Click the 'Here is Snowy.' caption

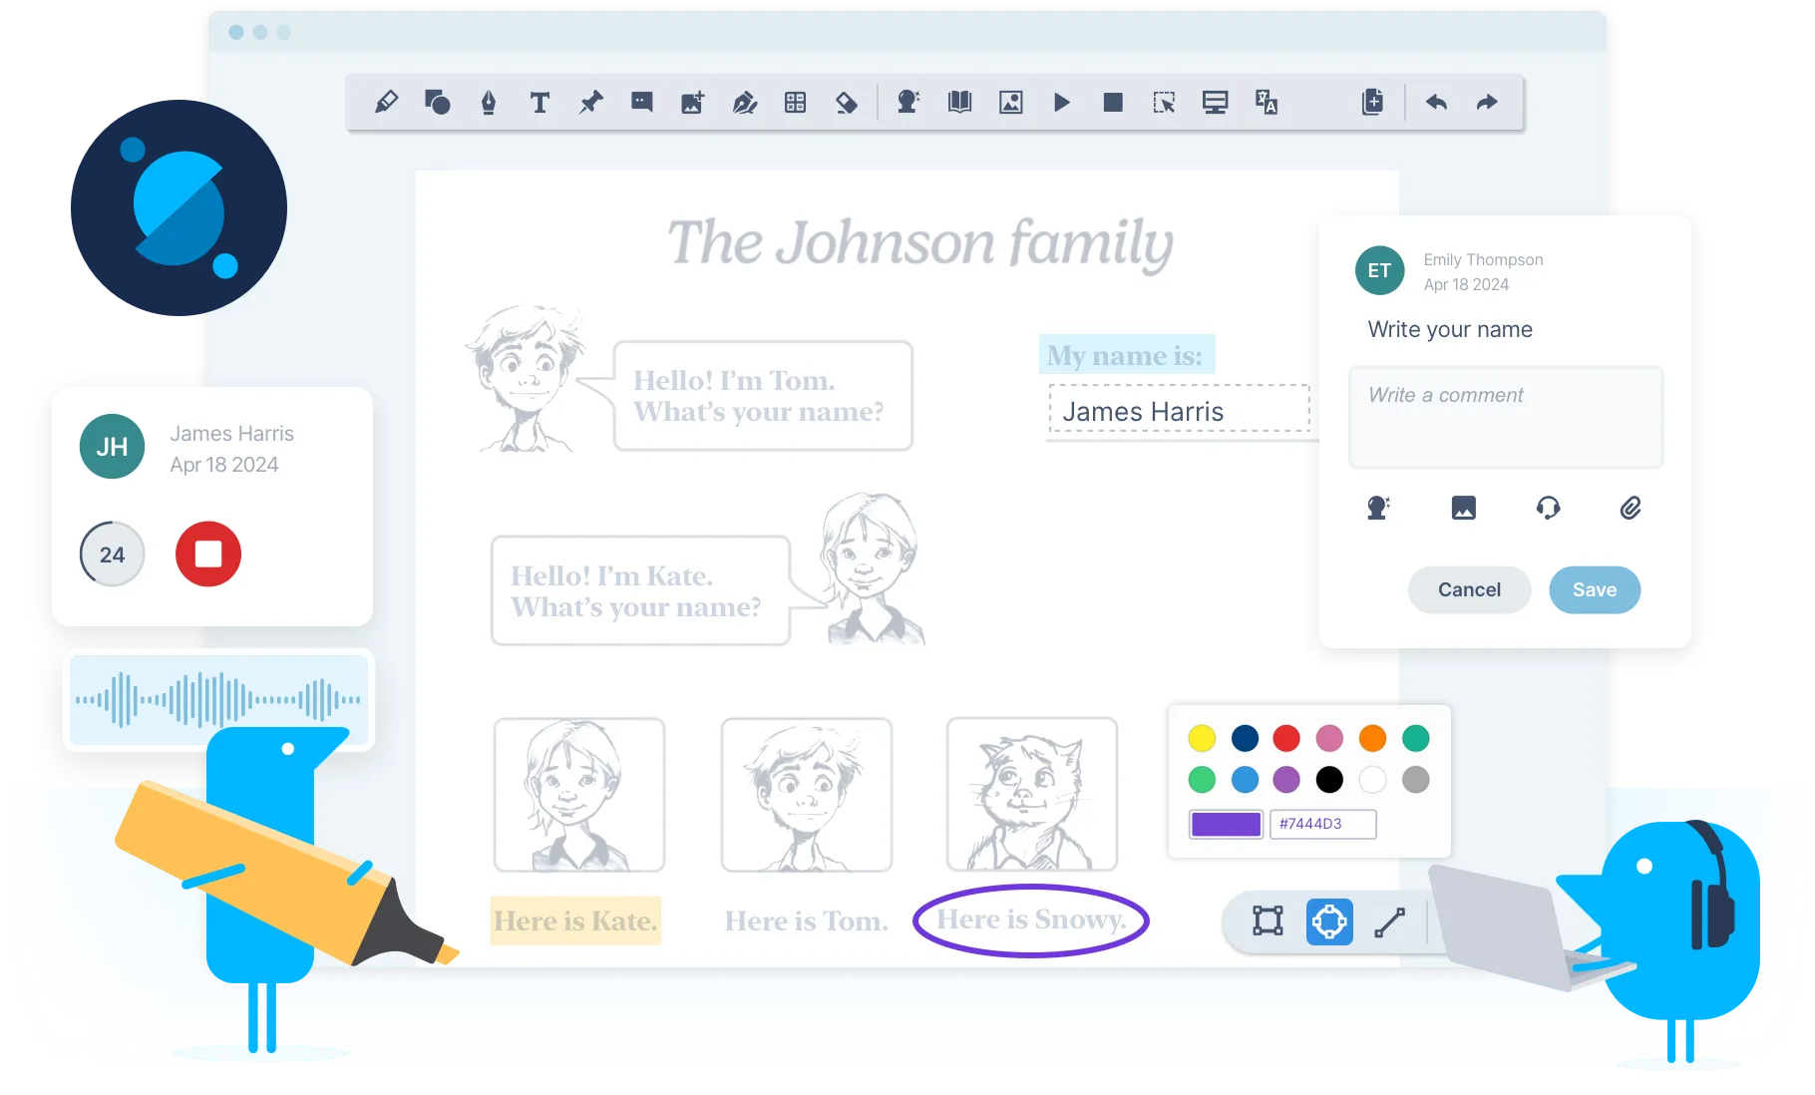[x=1031, y=918]
